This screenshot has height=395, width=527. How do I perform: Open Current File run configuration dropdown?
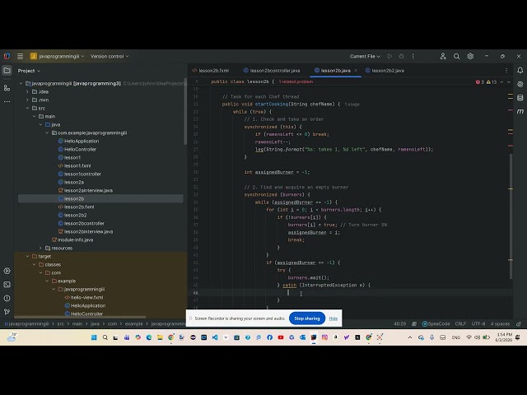[x=365, y=57]
